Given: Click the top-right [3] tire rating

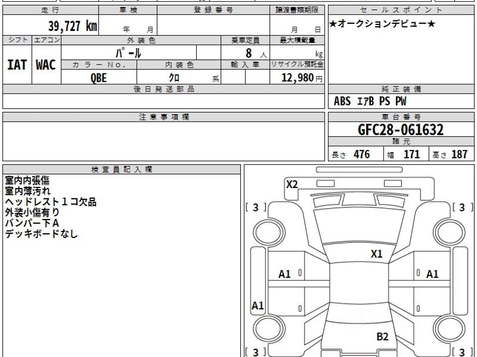Looking at the screenshot, I should 461,207.
